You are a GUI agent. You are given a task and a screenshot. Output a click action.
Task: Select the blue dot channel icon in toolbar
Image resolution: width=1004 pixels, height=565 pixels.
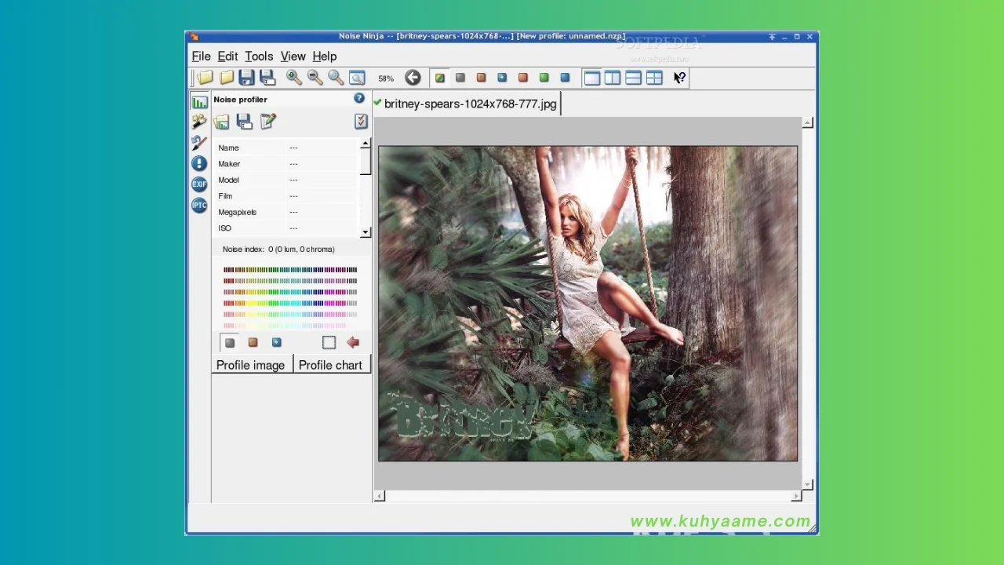pos(502,78)
